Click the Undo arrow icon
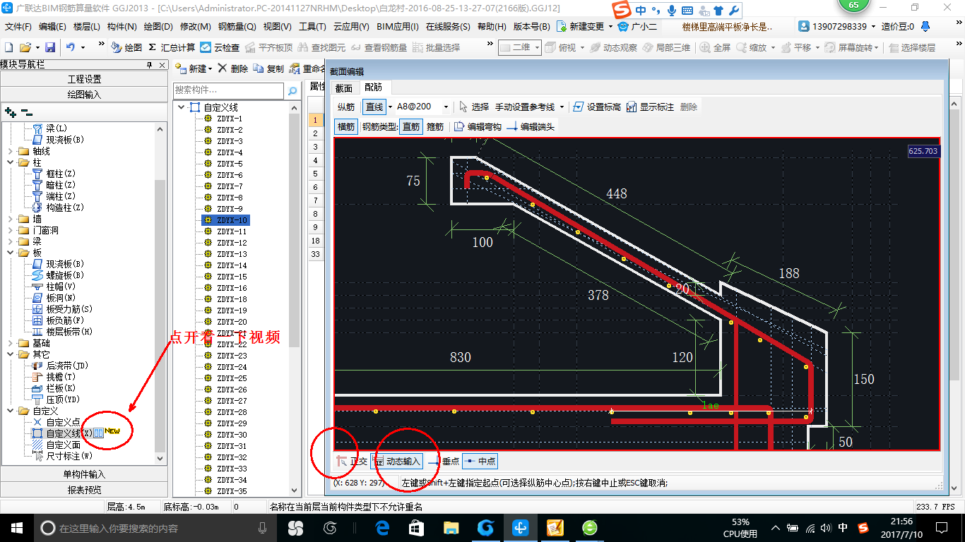The width and height of the screenshot is (965, 542). pos(71,47)
